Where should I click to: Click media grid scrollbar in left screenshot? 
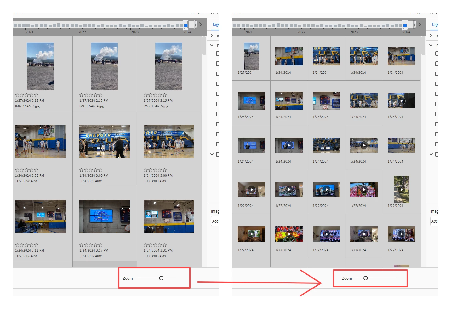(204, 46)
